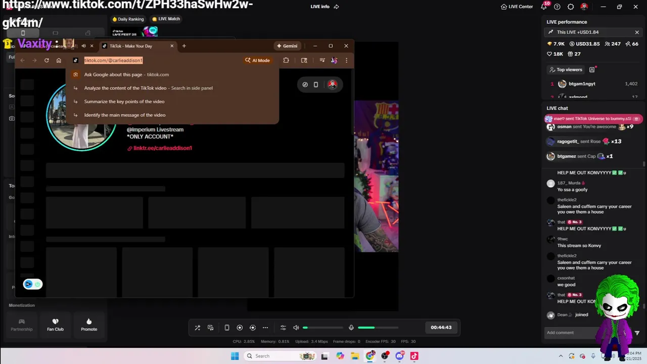647x364 pixels.
Task: Click the record button in control bar
Action: 240,328
